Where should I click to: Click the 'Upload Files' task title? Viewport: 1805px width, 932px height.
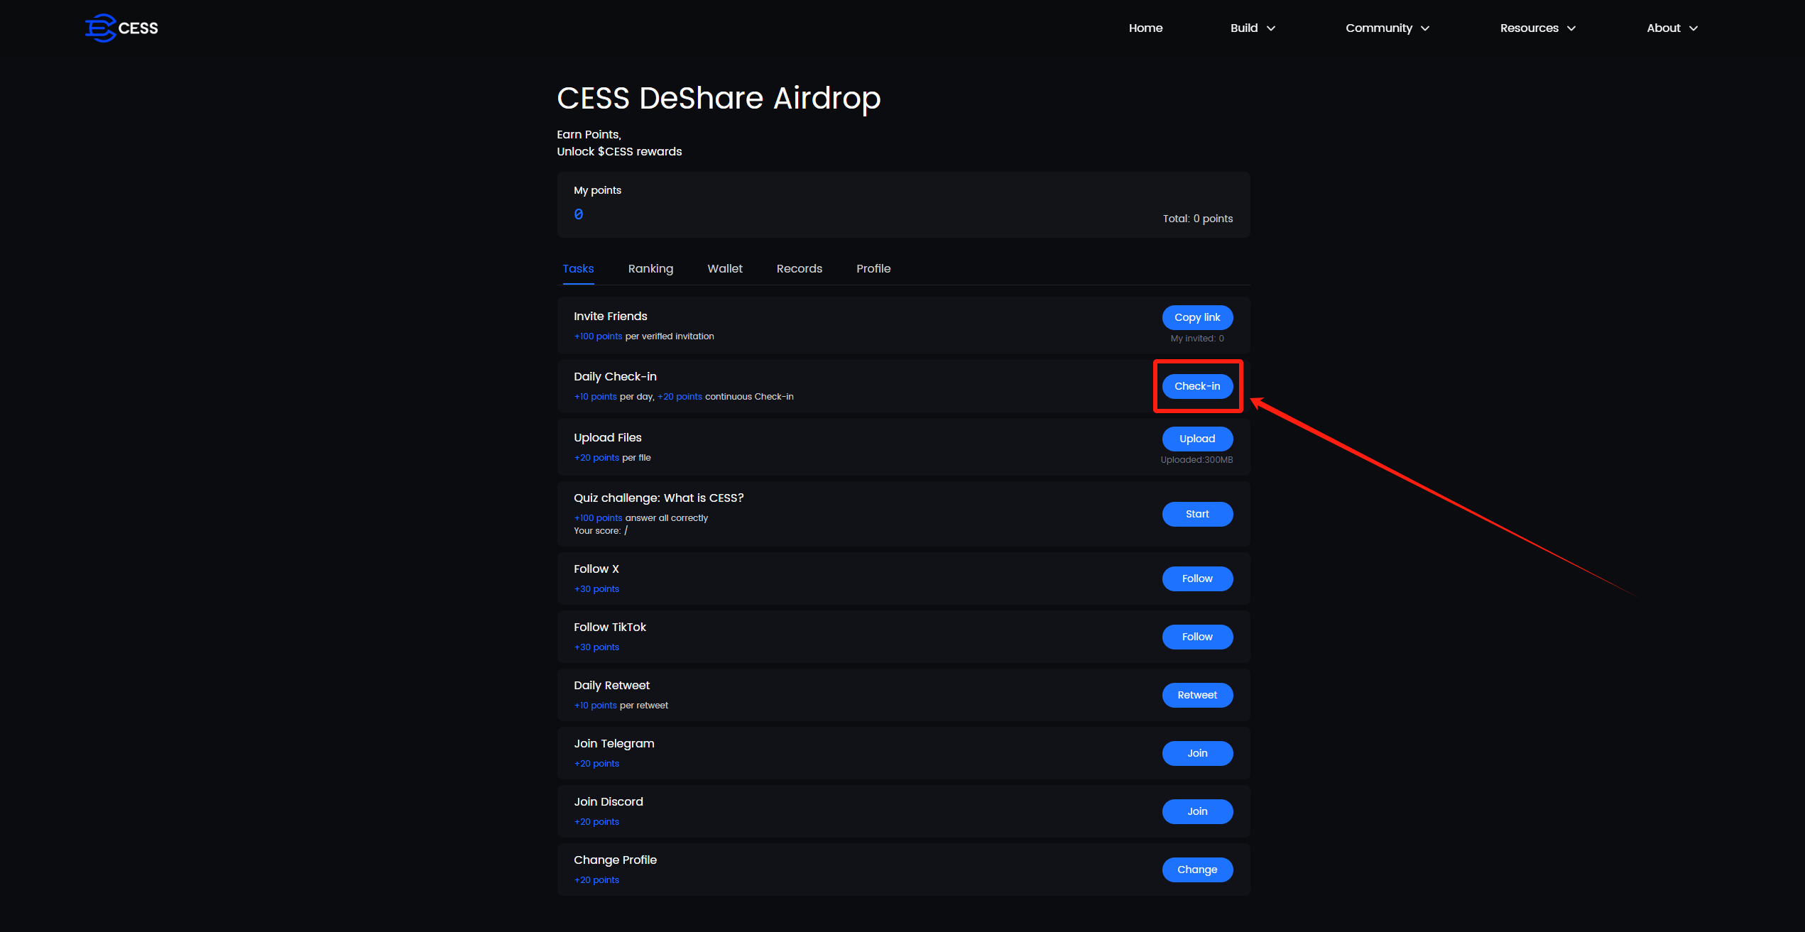608,437
